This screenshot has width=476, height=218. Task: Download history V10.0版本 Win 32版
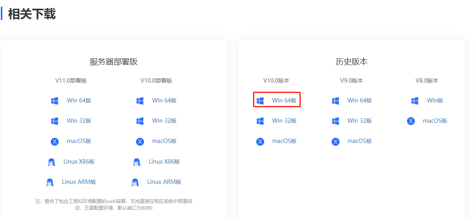tap(284, 120)
